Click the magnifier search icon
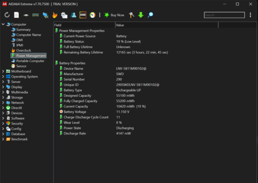The height and width of the screenshot is (183, 258). (150, 15)
